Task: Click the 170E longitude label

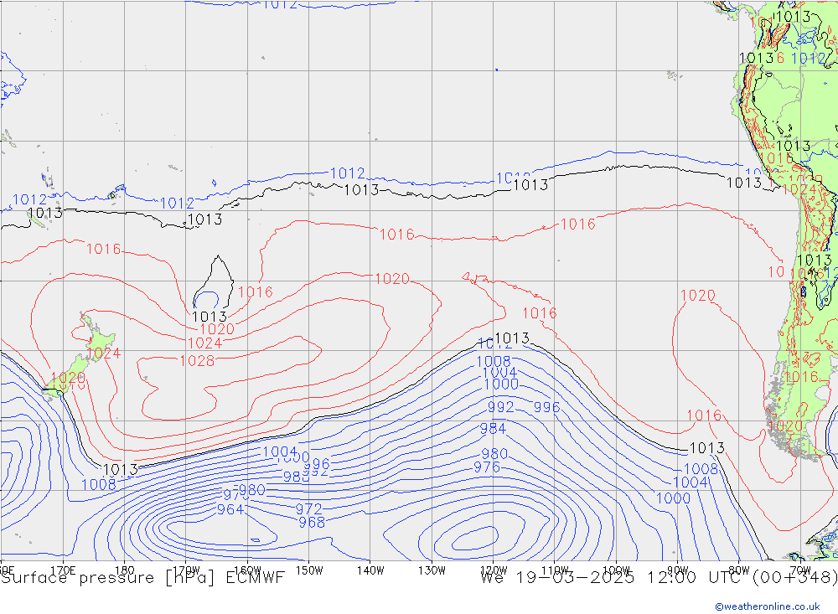Action: 63,570
